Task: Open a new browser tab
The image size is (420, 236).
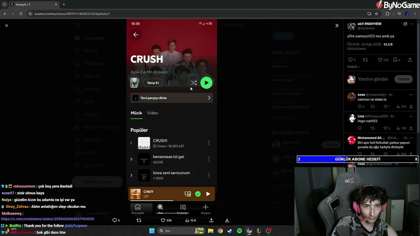Action: coord(64,5)
